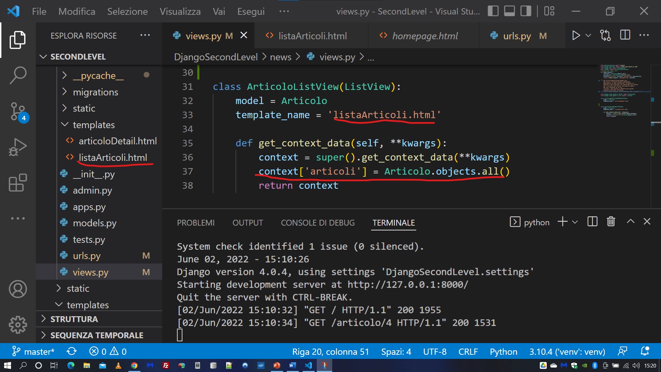
Task: Open the Explorer view in activity bar
Action: [18, 40]
